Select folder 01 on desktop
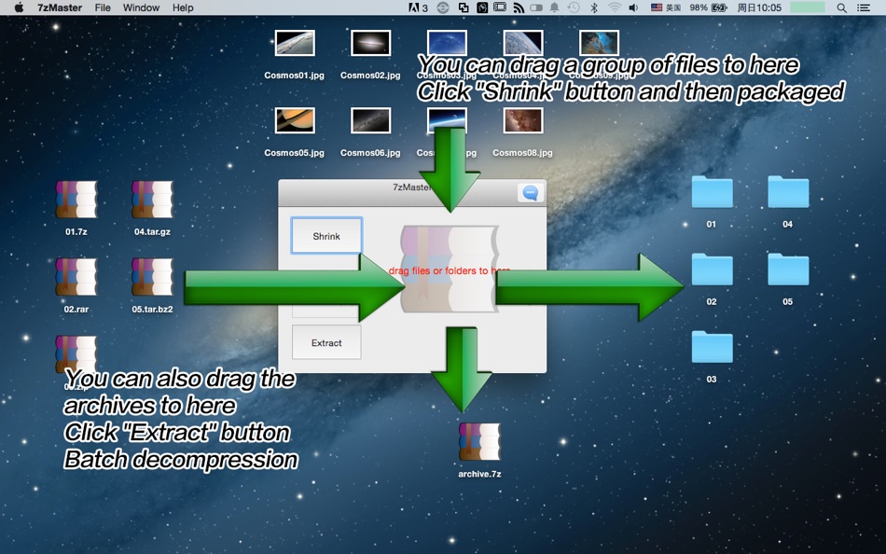This screenshot has height=554, width=886. tap(712, 192)
